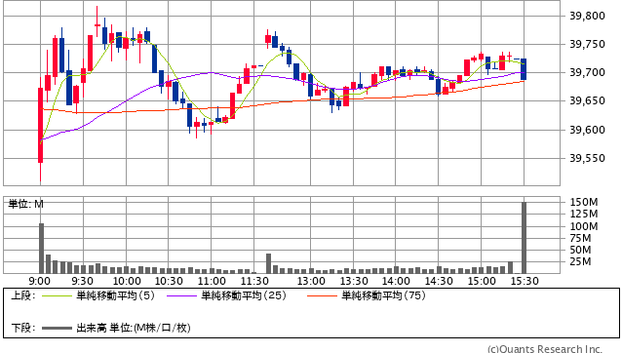Click the 39,650 price axis label
The height and width of the screenshot is (353, 622).
pyautogui.click(x=587, y=100)
